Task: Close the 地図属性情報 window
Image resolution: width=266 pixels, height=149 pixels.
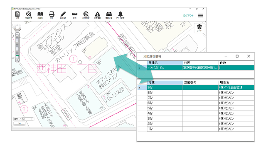Action: 249,56
